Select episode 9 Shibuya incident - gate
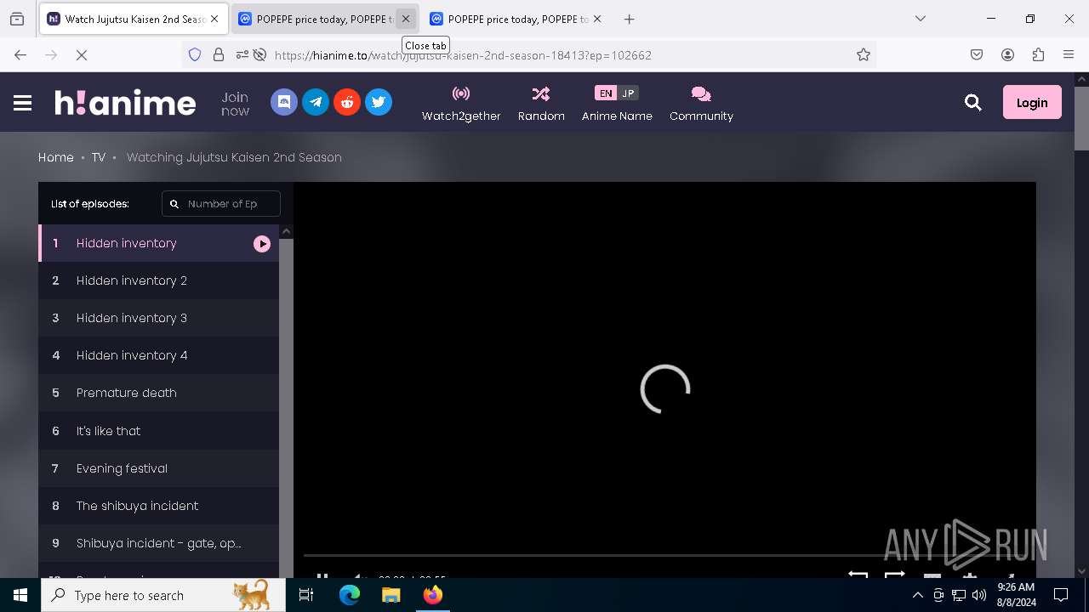This screenshot has height=612, width=1089. tap(158, 543)
